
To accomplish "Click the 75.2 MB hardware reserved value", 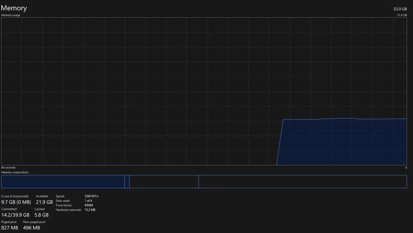I will [x=90, y=210].
